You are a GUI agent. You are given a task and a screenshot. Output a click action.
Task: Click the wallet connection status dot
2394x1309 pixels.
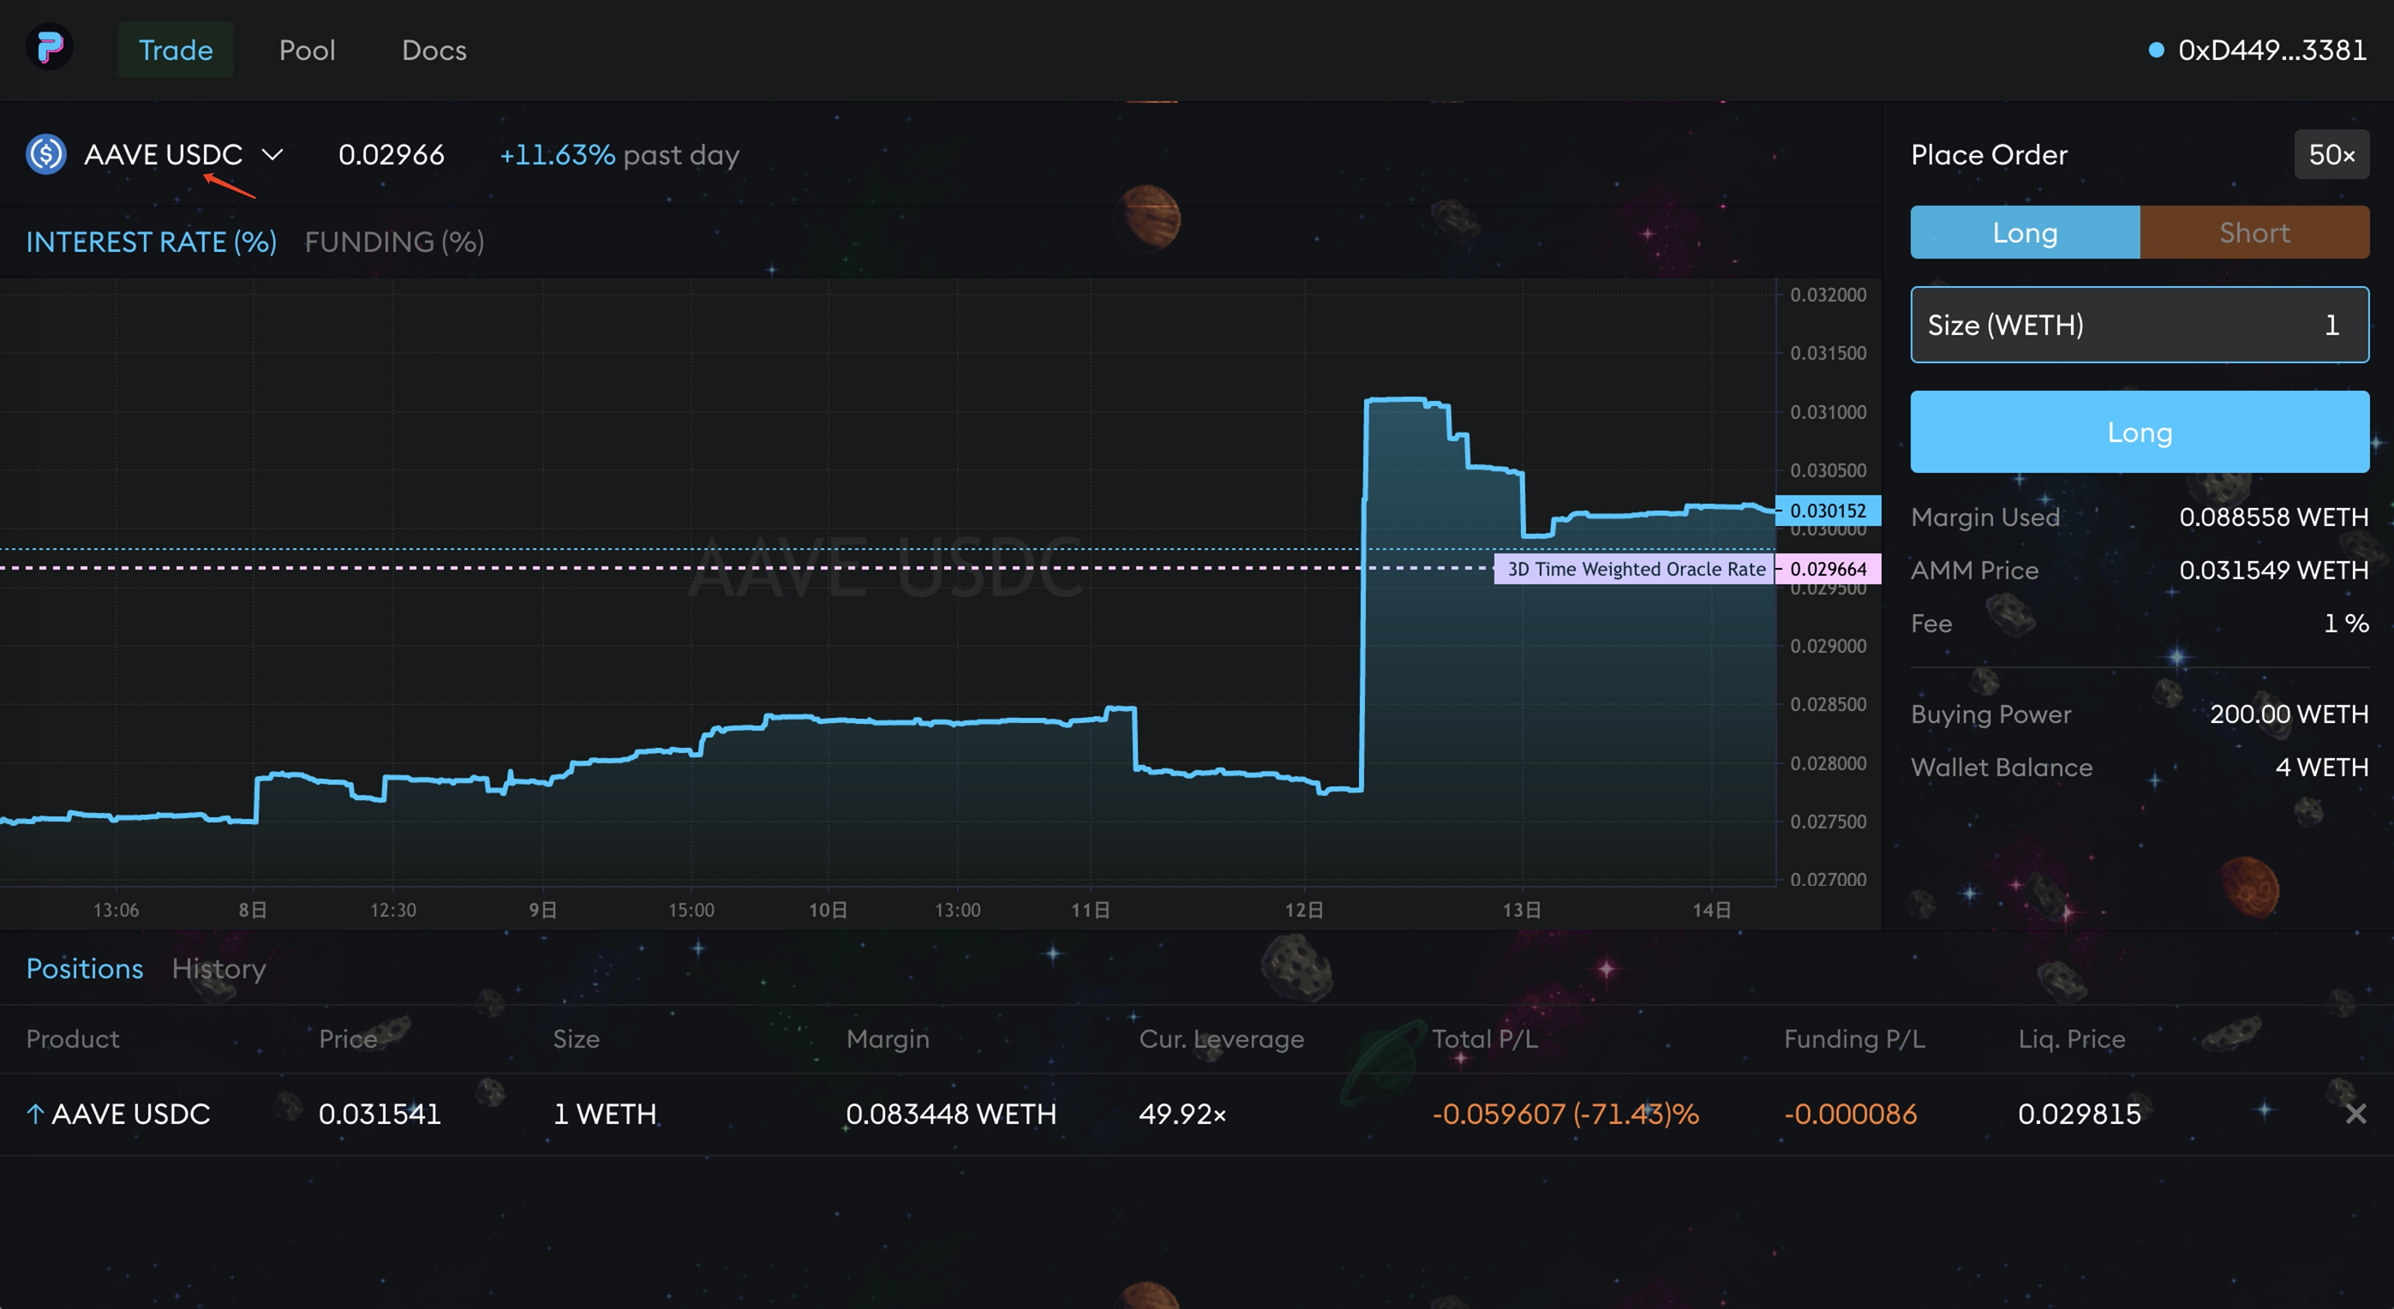click(x=2156, y=51)
